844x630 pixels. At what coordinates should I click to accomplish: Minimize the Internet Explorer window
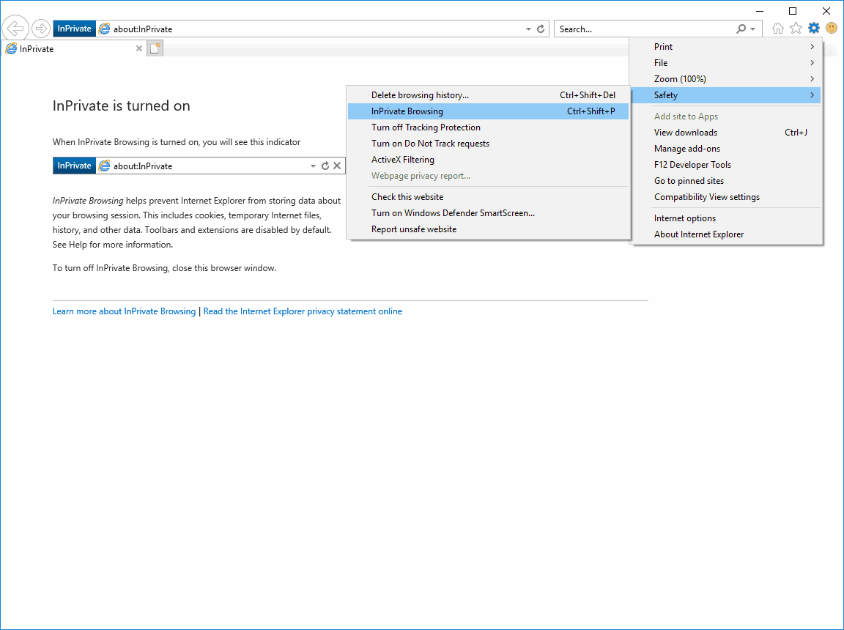760,11
